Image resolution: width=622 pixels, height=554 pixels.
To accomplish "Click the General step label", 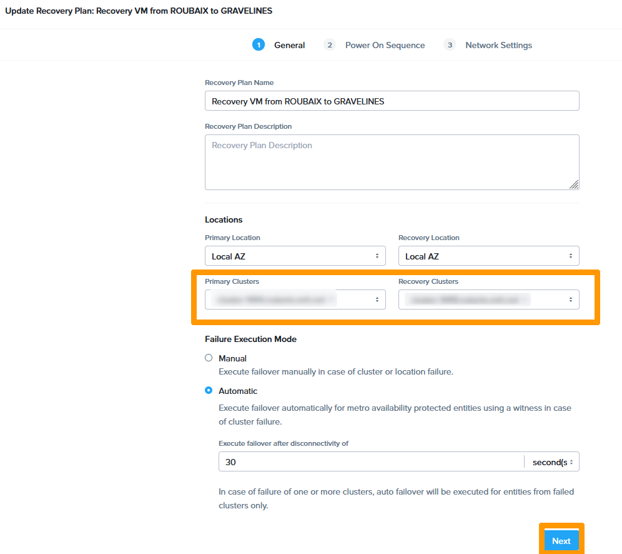I will pyautogui.click(x=289, y=44).
